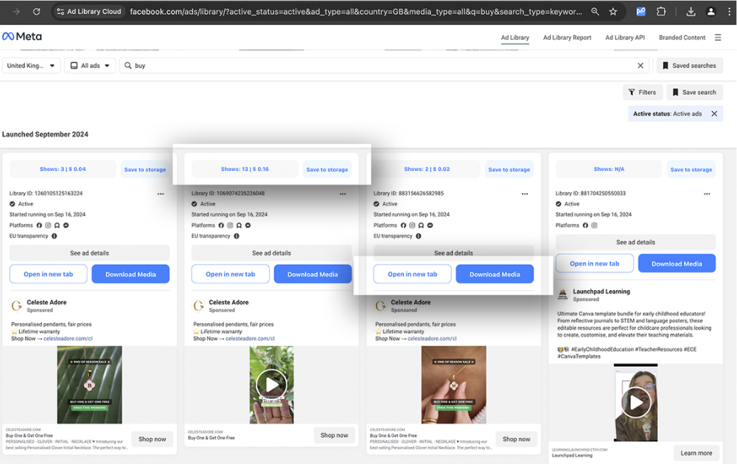The height and width of the screenshot is (464, 737).
Task: Click the Save search button
Action: pyautogui.click(x=694, y=92)
